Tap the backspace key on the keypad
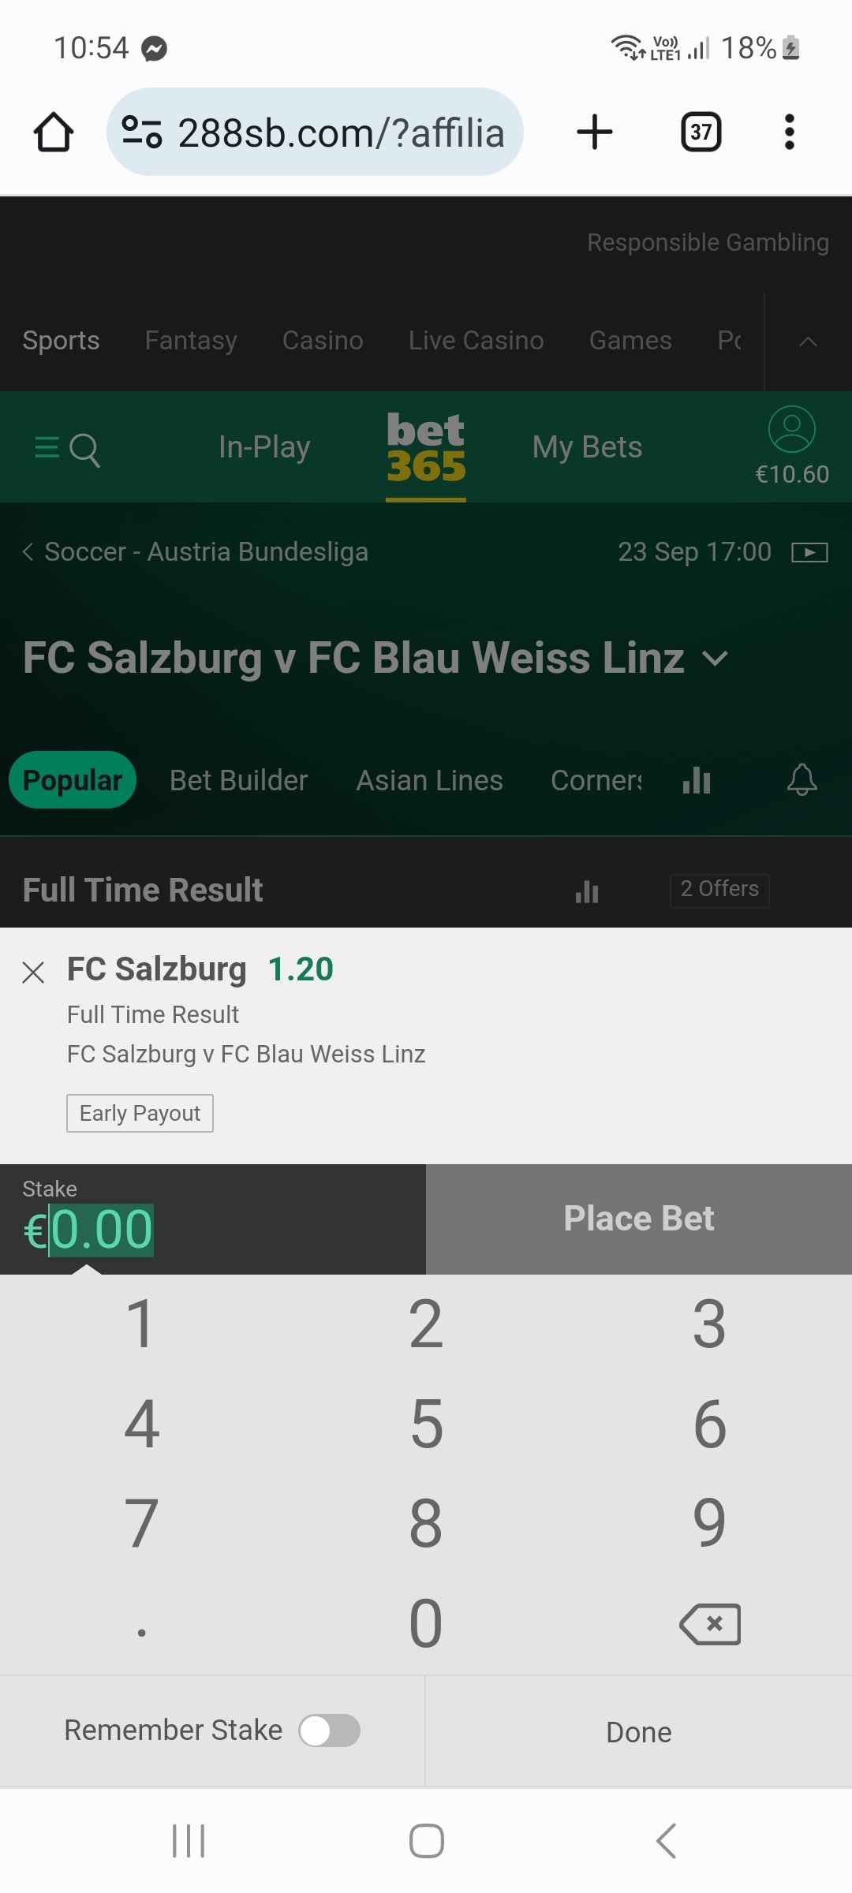This screenshot has width=852, height=1893. 710,1624
